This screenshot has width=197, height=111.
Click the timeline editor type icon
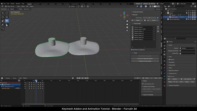coord(2,78)
